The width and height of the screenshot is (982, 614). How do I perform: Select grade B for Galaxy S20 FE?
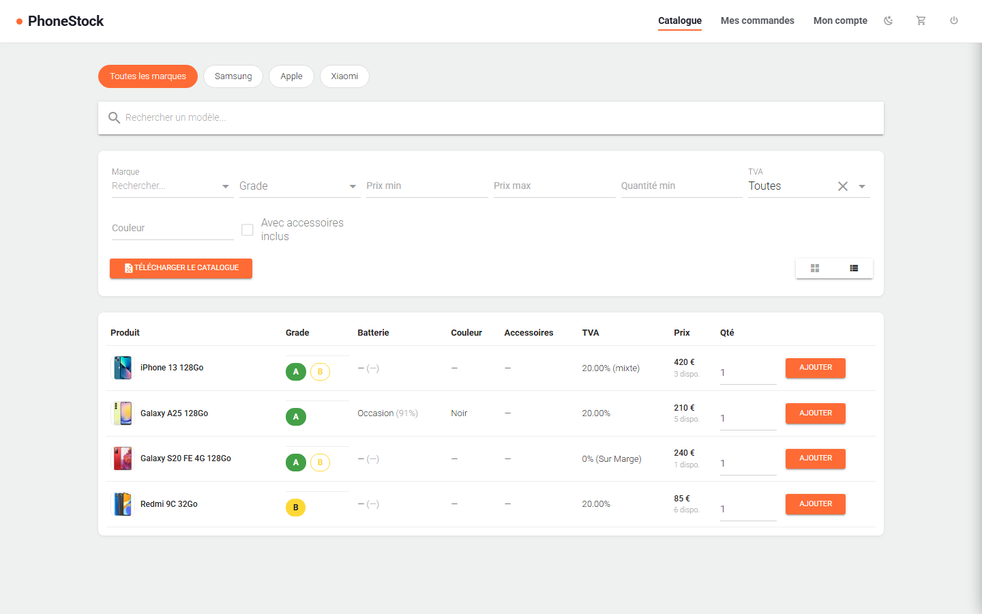[x=320, y=463]
